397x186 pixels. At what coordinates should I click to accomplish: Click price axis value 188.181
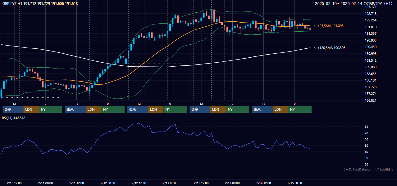coord(371,80)
